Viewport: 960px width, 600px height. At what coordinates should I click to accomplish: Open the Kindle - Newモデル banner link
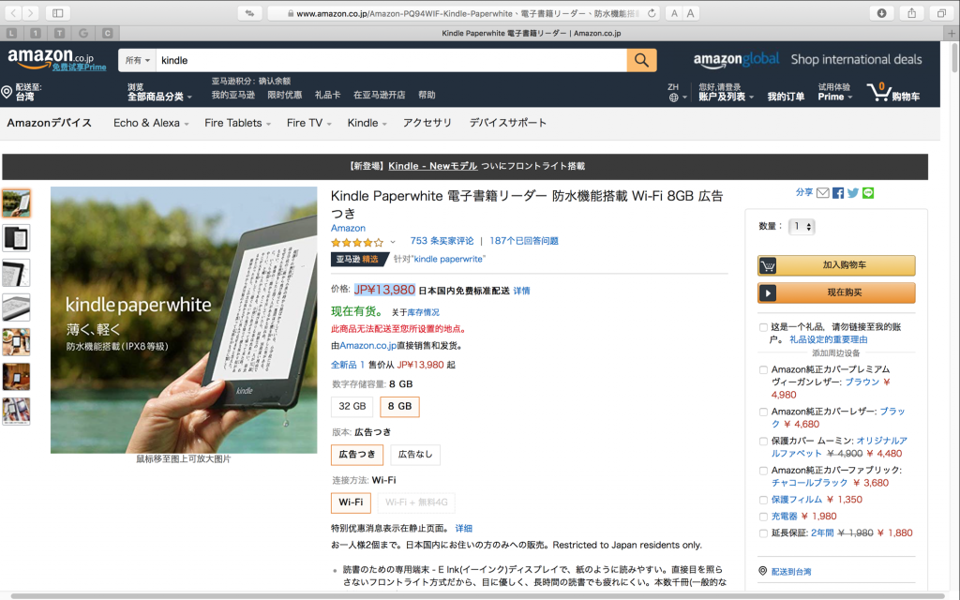tap(433, 166)
